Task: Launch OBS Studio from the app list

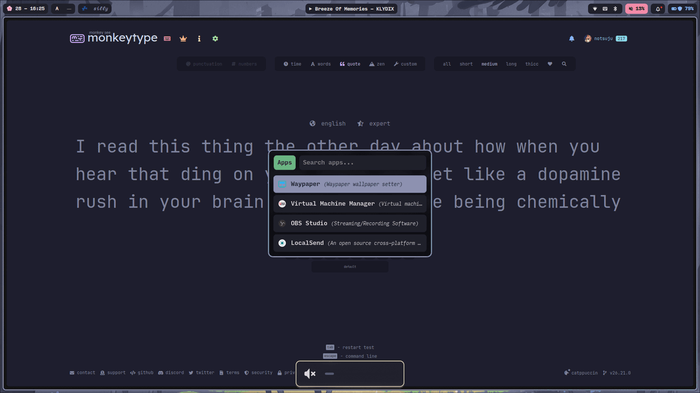Action: click(x=350, y=224)
